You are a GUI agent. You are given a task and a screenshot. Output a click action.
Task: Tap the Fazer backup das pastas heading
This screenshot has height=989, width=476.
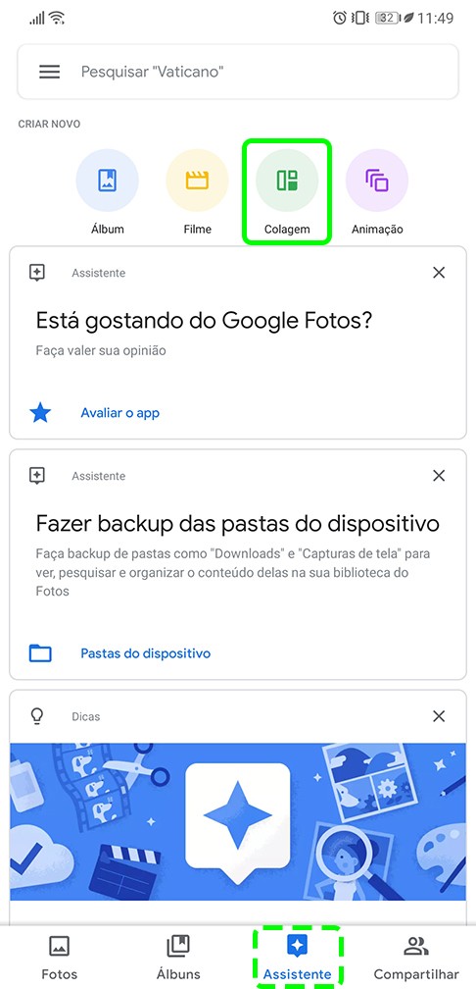(237, 524)
